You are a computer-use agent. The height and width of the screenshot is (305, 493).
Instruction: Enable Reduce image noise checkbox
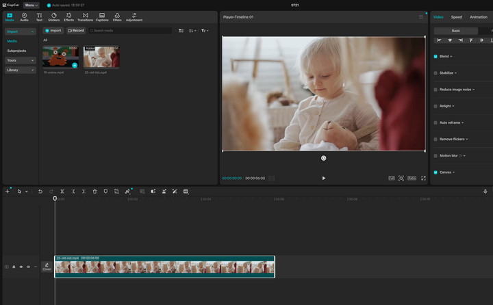435,90
